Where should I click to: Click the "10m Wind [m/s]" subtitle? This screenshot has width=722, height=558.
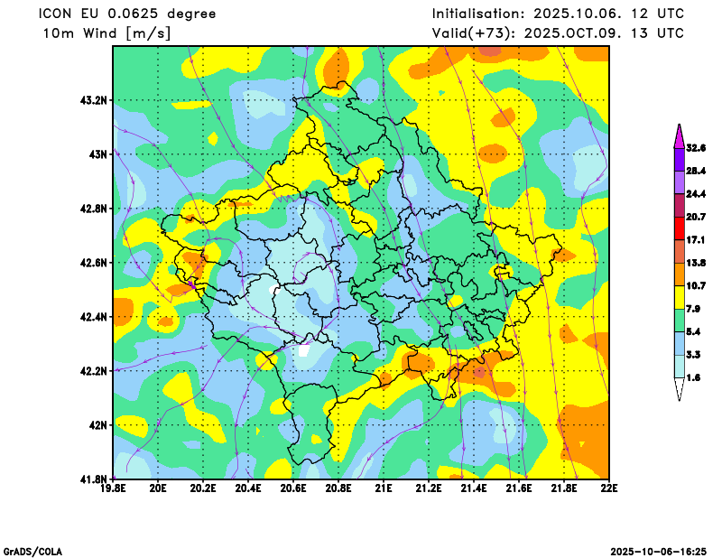106,33
